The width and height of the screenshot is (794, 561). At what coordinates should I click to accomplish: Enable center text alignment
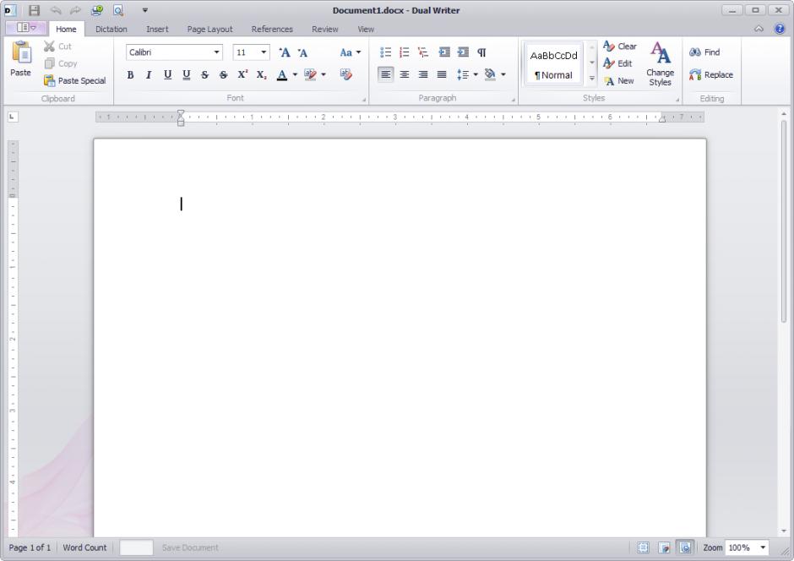click(405, 74)
